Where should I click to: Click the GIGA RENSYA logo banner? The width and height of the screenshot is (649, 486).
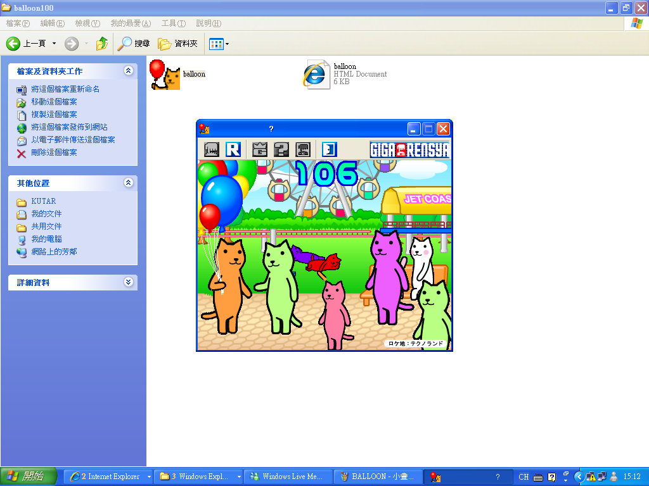[x=409, y=150]
